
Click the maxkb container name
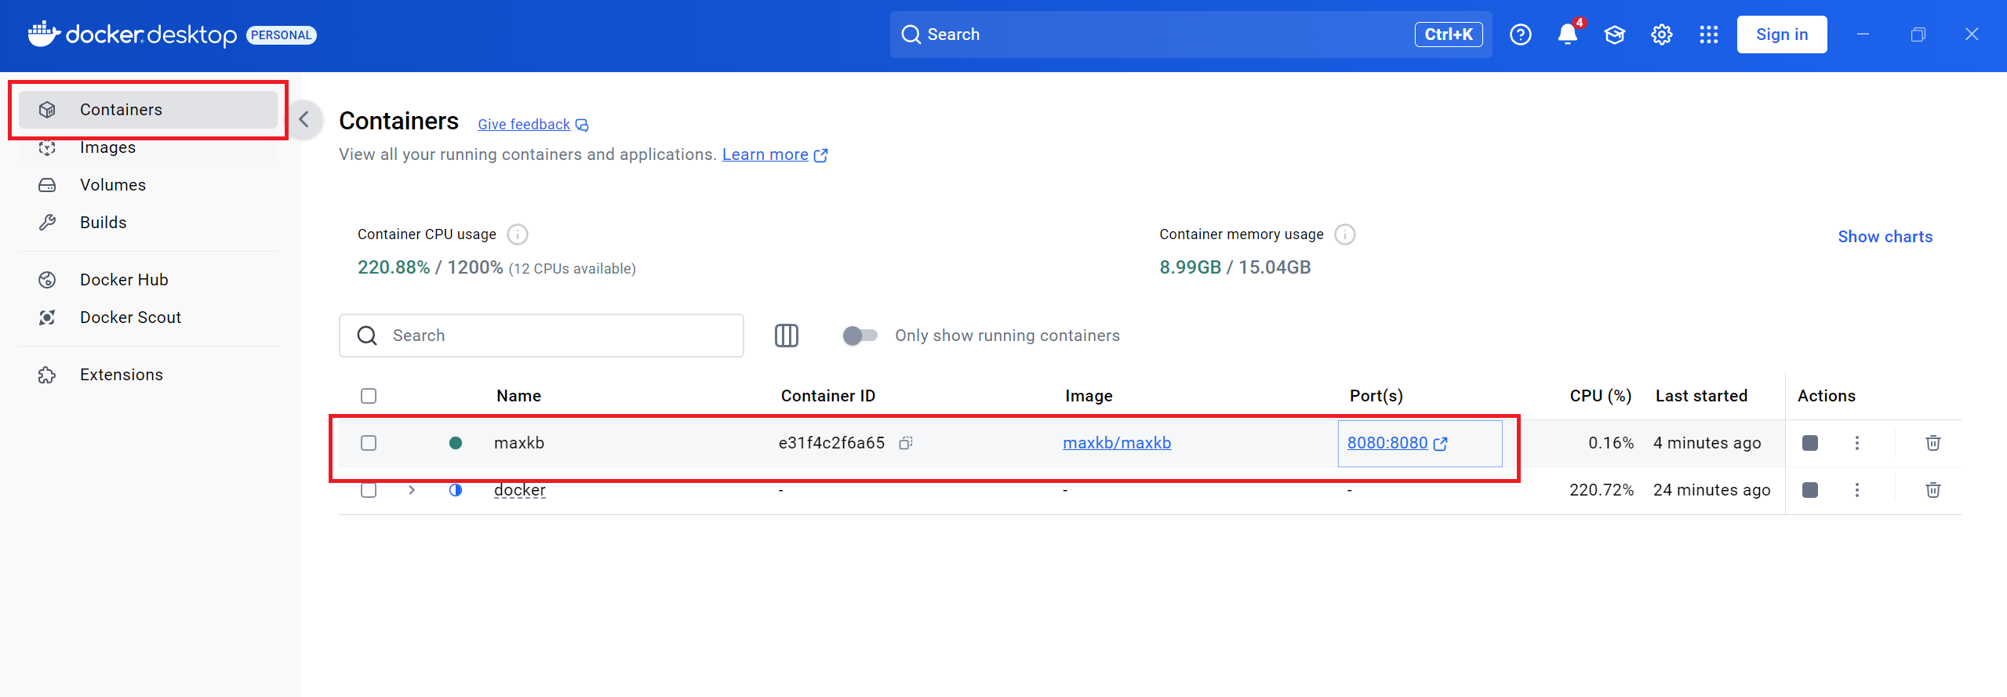point(519,443)
